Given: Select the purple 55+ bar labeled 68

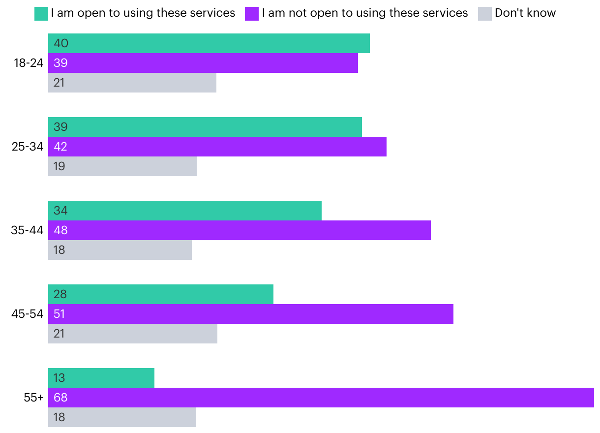Looking at the screenshot, I should (321, 398).
